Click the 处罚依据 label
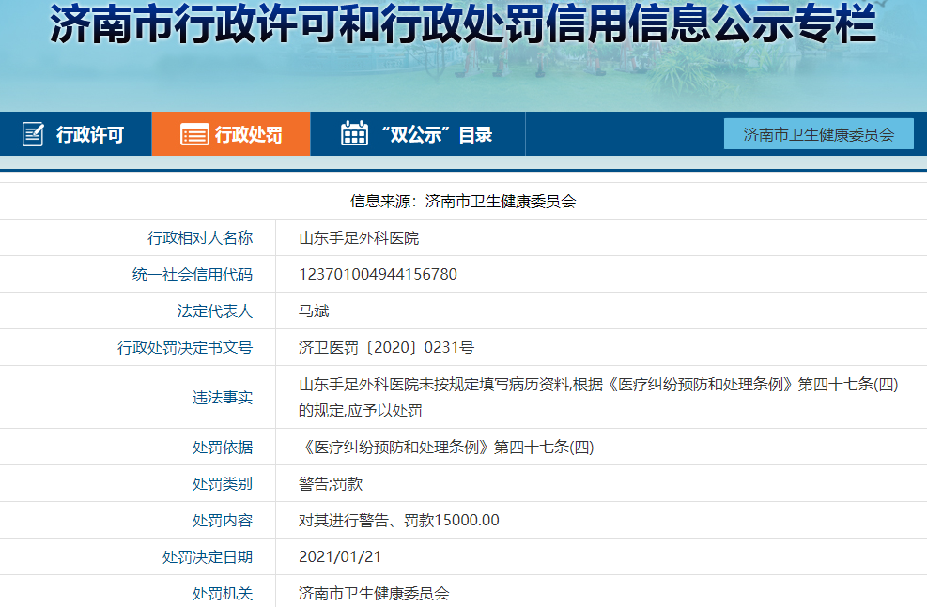This screenshot has height=607, width=927. pos(223,447)
